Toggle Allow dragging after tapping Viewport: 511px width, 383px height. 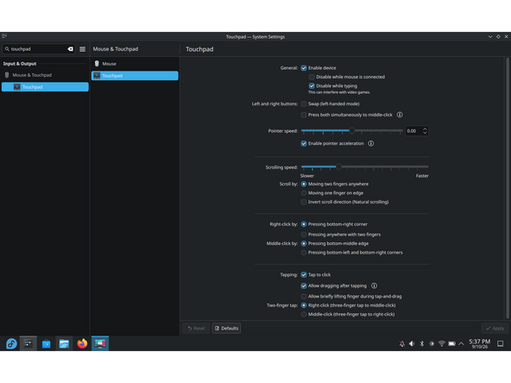click(x=304, y=286)
